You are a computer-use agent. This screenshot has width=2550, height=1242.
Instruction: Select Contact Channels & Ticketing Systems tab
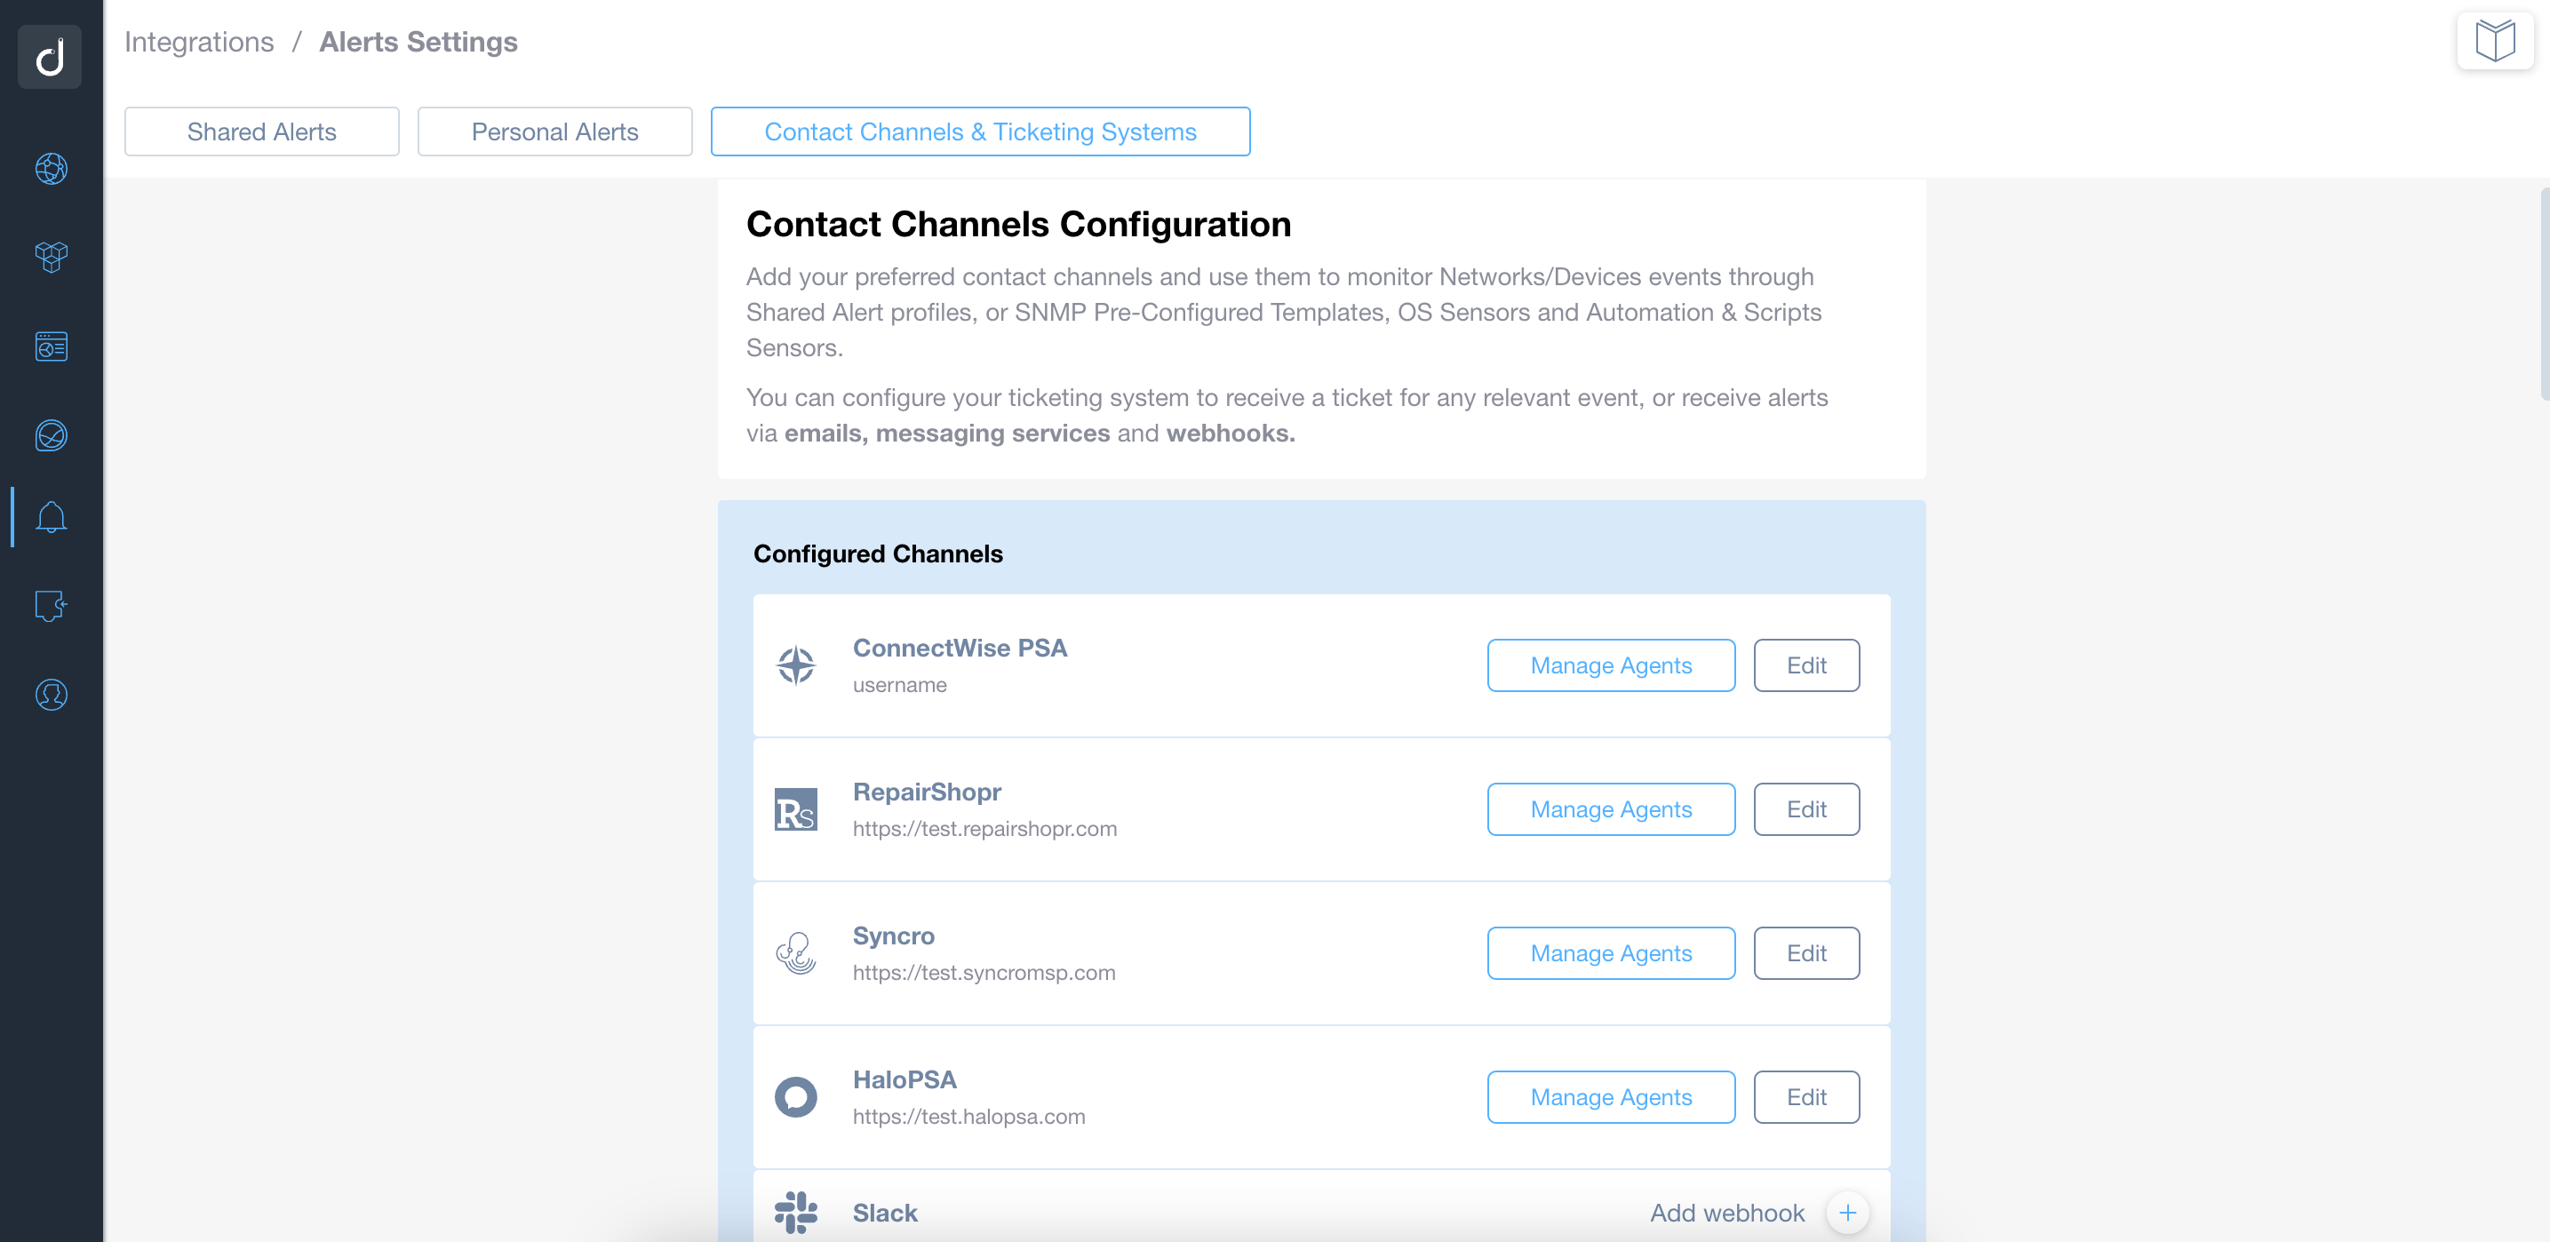pyautogui.click(x=980, y=131)
